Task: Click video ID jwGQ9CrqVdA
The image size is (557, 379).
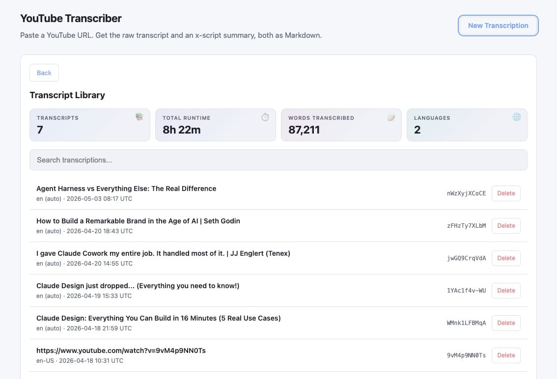Action: coord(466,258)
